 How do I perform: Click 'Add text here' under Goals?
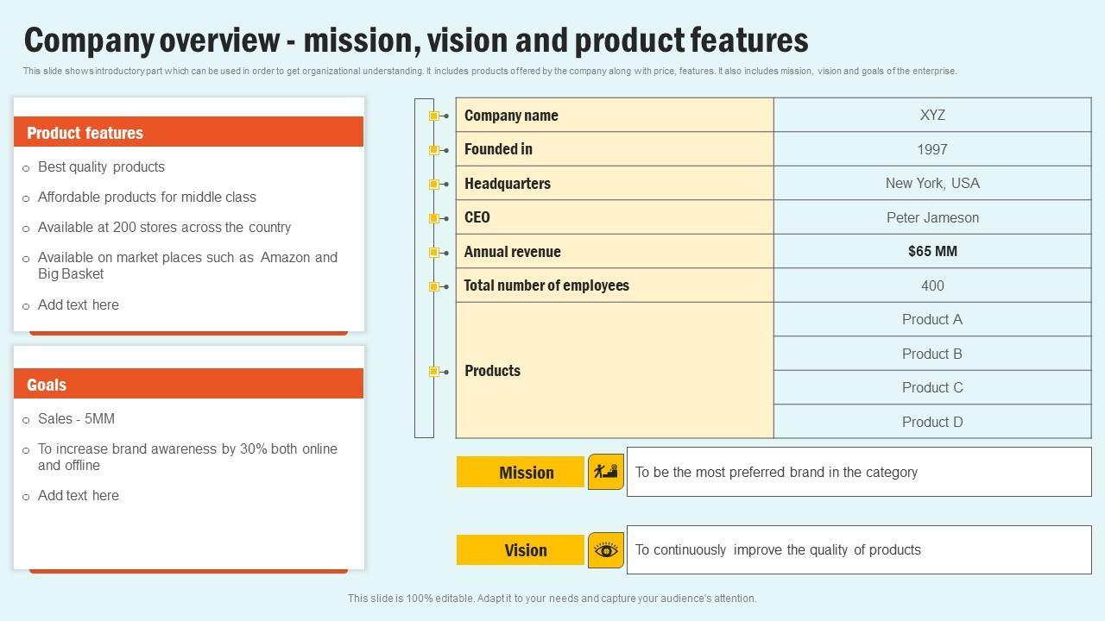pyautogui.click(x=79, y=496)
